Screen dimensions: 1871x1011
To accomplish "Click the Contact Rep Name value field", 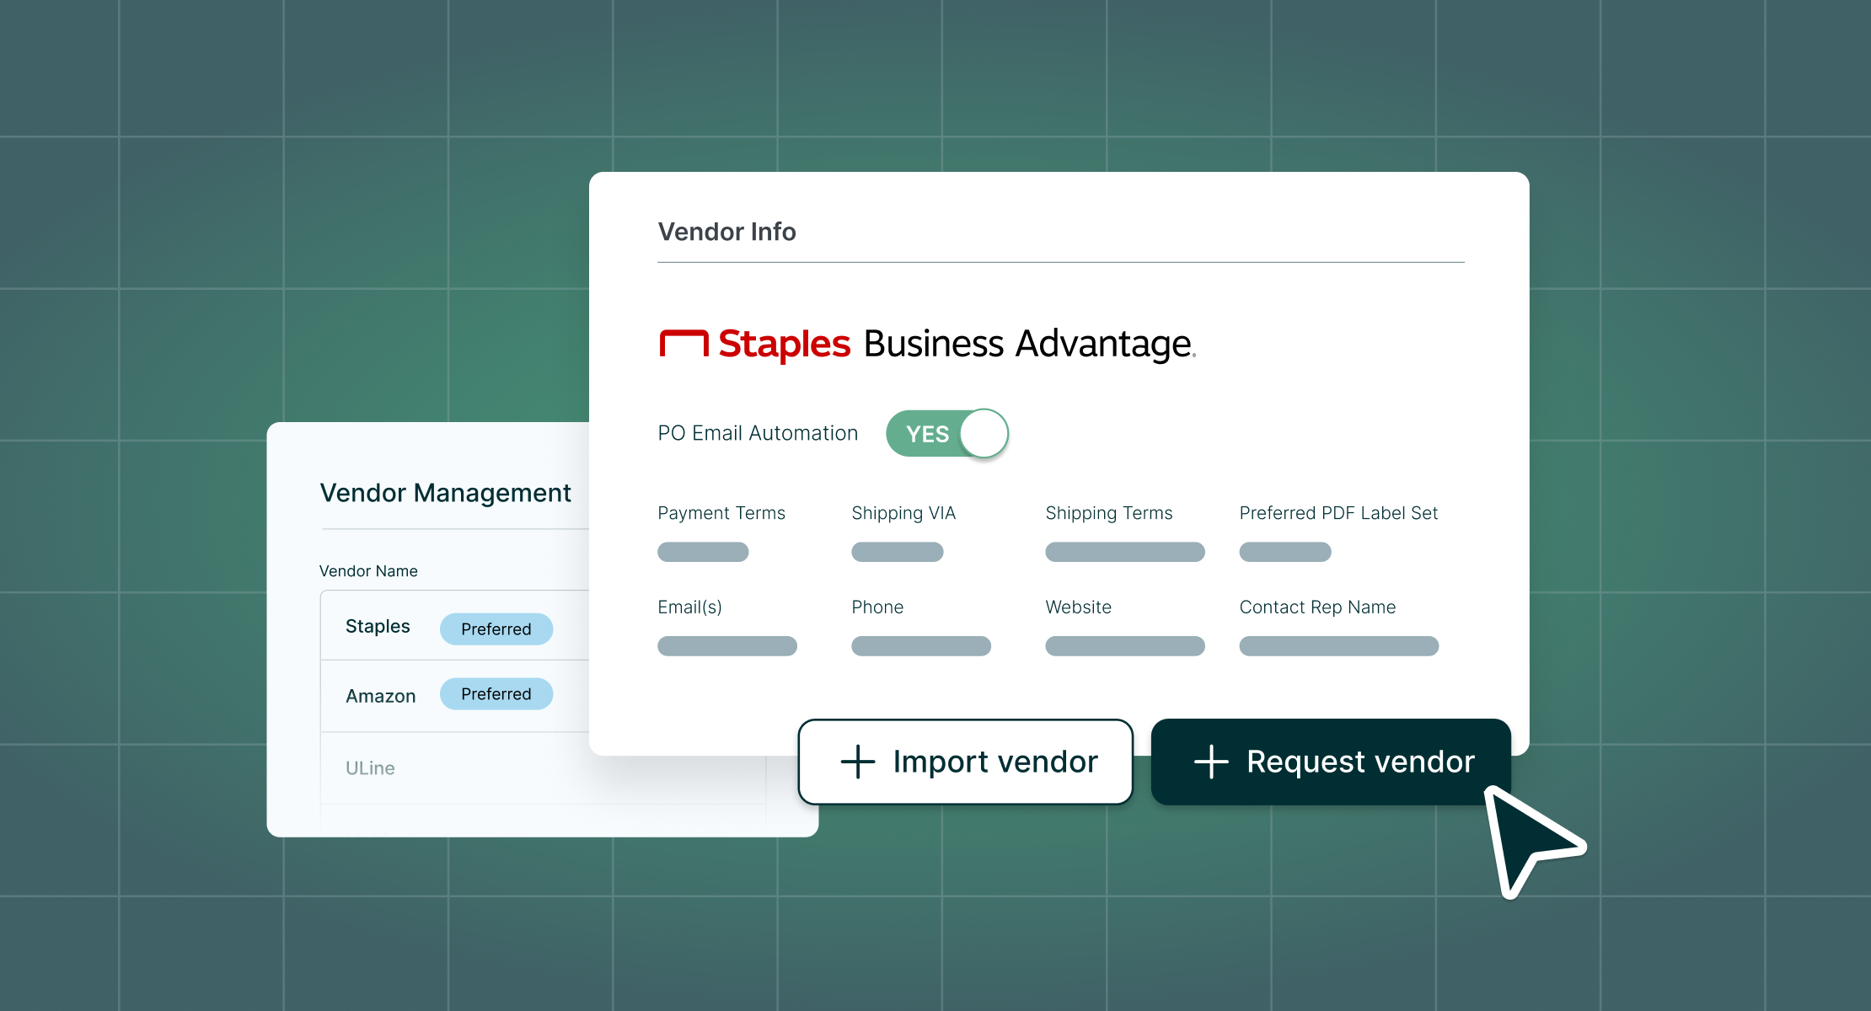I will [1339, 646].
